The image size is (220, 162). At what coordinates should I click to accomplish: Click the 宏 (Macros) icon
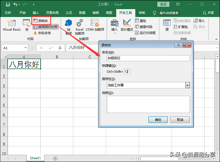(x=27, y=25)
